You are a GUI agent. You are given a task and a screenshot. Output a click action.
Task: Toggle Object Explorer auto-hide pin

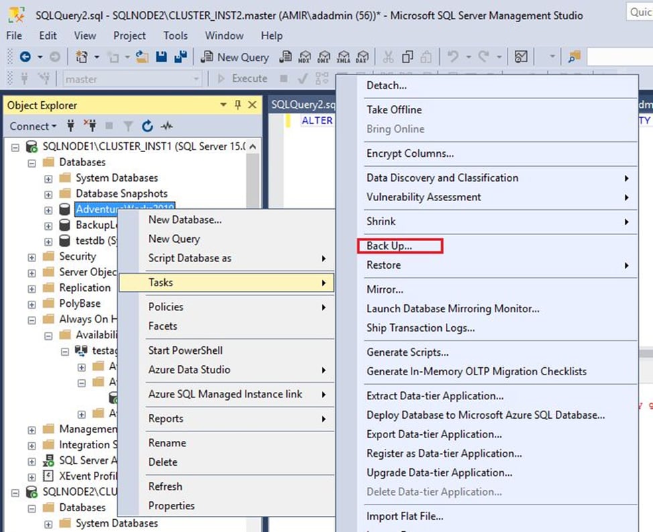pos(238,105)
